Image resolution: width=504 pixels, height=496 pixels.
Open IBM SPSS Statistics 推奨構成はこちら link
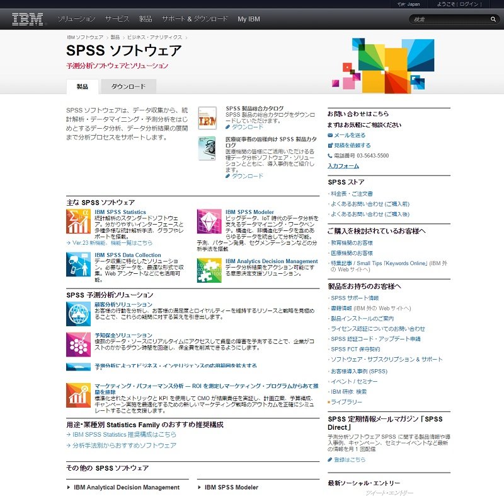(x=124, y=435)
